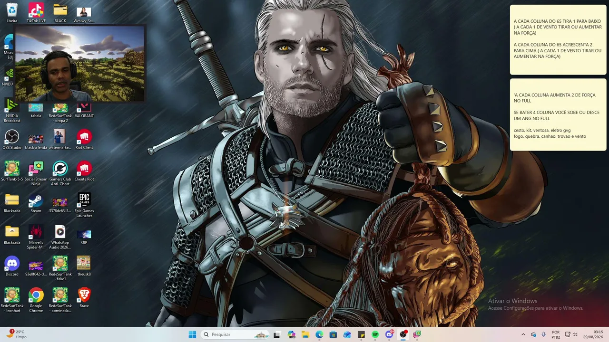Open Sticky Notes from the taskbar
The height and width of the screenshot is (342, 609).
[361, 334]
